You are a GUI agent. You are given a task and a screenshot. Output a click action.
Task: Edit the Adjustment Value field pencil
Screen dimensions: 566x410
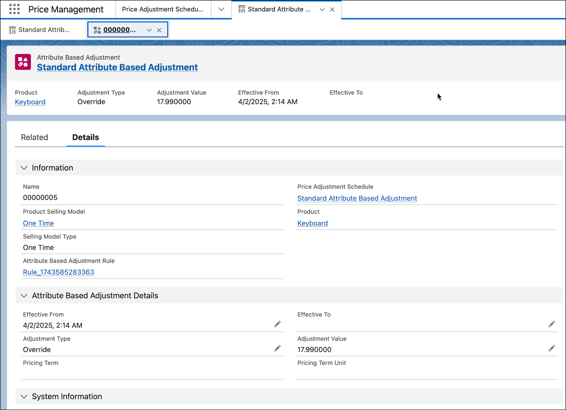[x=552, y=348]
